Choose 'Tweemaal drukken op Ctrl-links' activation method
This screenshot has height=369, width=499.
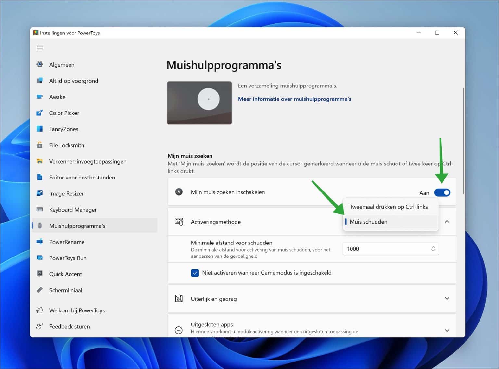click(389, 207)
